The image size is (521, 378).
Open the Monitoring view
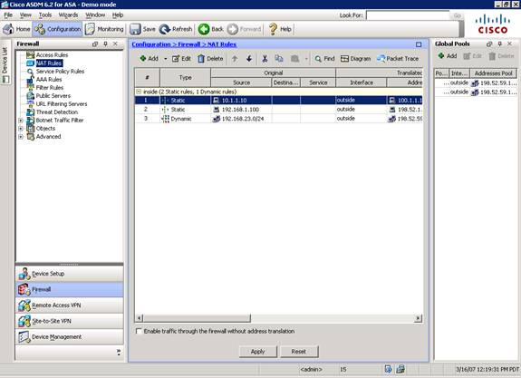coord(104,29)
